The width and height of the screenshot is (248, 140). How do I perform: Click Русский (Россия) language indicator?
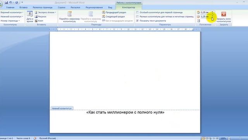tap(48, 138)
